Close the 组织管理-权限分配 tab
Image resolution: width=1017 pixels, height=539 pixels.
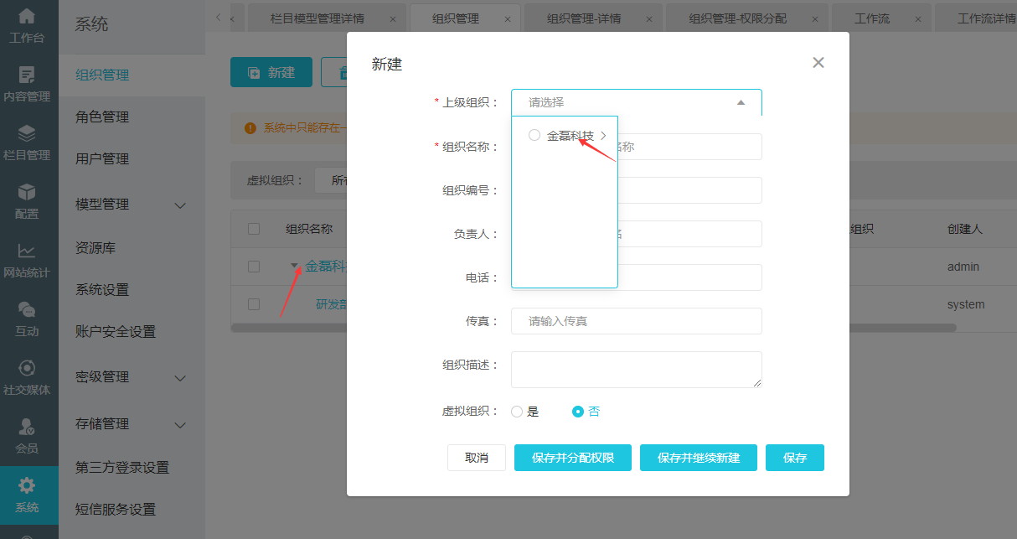[816, 18]
